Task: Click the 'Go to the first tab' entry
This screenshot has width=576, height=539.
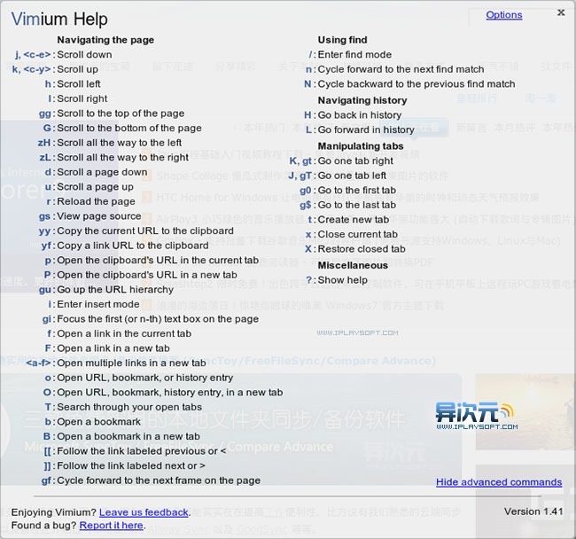Action: click(x=357, y=191)
